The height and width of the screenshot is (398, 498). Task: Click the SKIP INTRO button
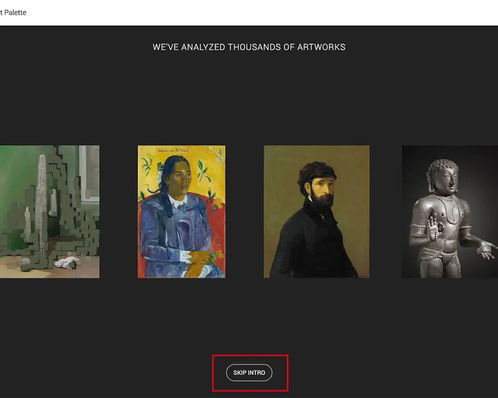pyautogui.click(x=249, y=373)
